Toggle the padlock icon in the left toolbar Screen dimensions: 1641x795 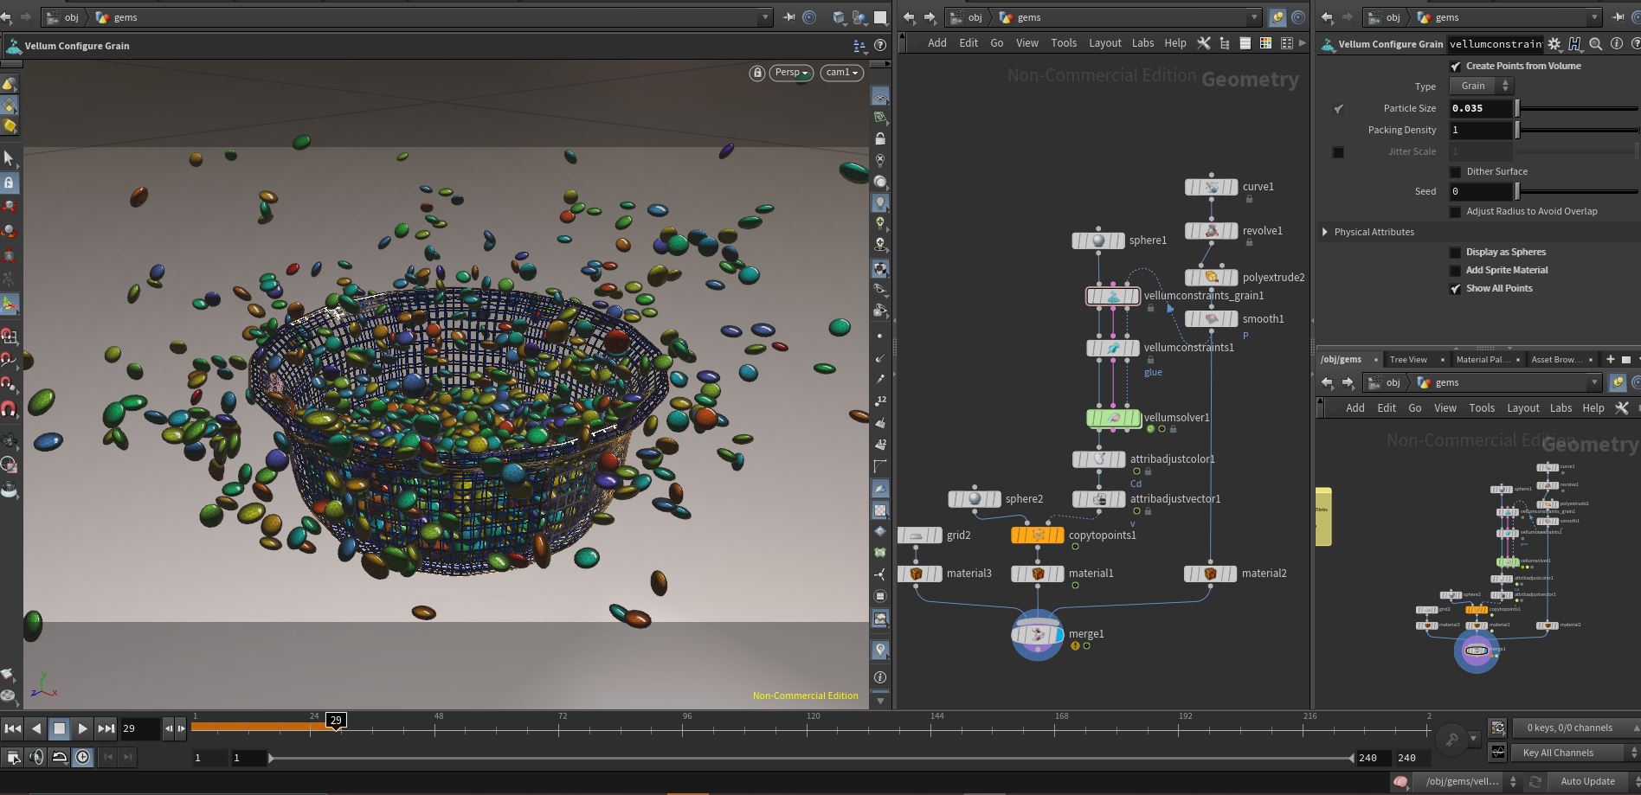pyautogui.click(x=9, y=183)
